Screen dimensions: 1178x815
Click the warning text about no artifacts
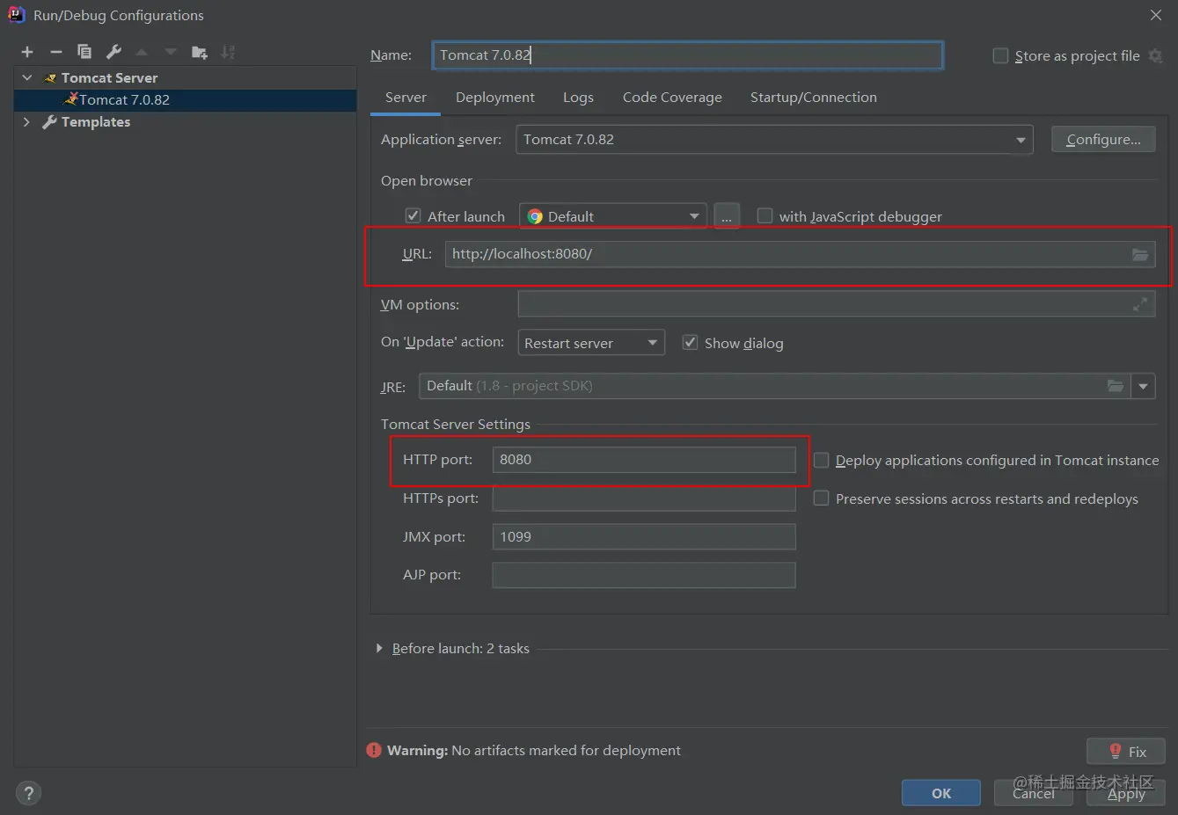534,750
